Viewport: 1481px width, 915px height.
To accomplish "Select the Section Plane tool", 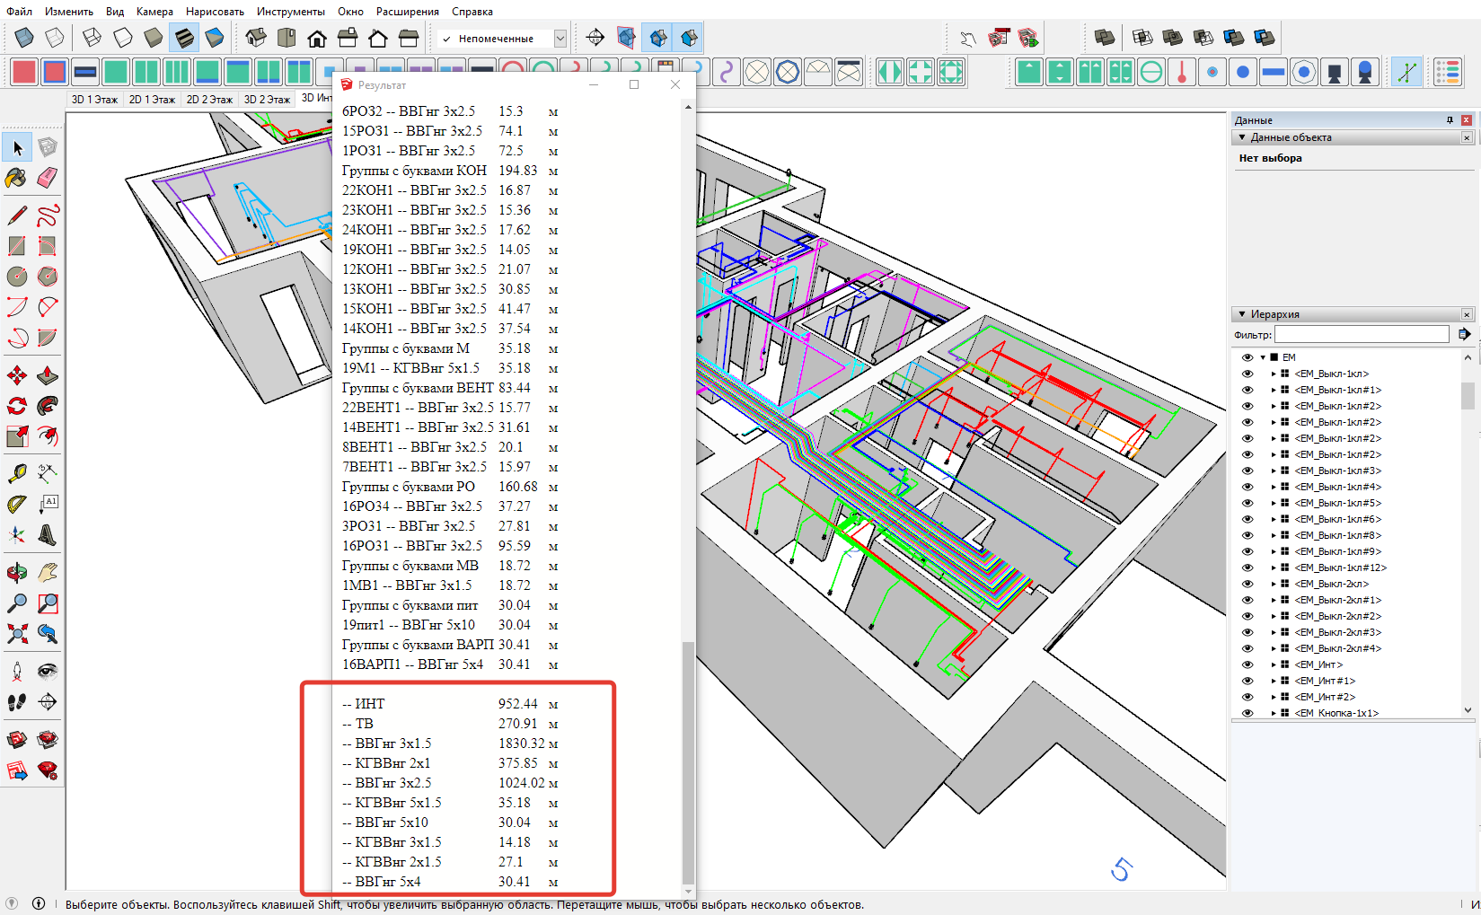I will pyautogui.click(x=48, y=702).
